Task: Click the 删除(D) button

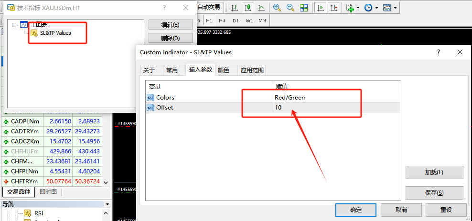Action: [x=171, y=38]
